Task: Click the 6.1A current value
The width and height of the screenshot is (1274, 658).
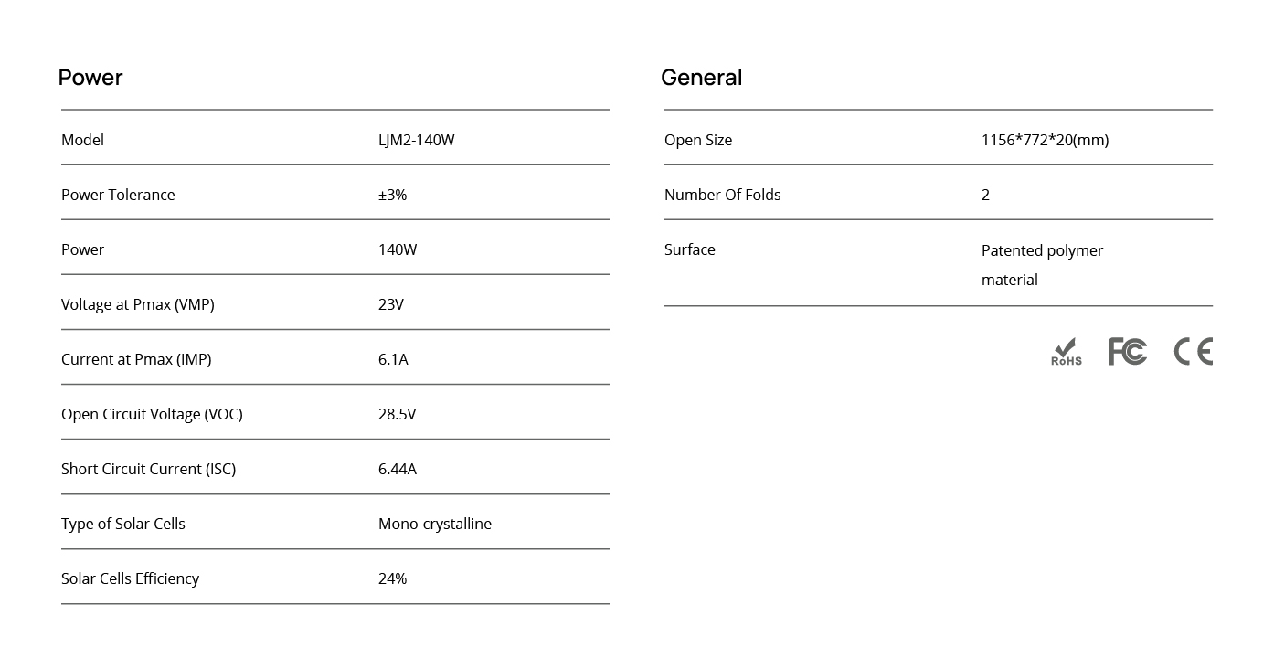Action: [x=393, y=359]
